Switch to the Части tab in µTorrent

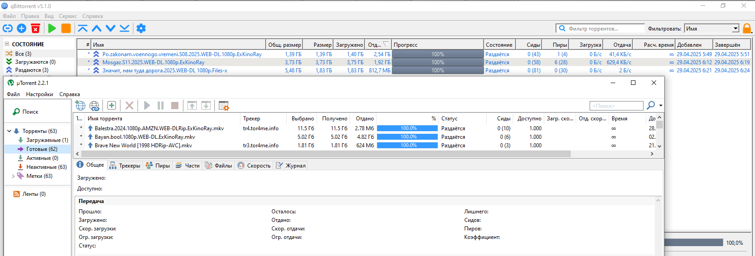(187, 166)
